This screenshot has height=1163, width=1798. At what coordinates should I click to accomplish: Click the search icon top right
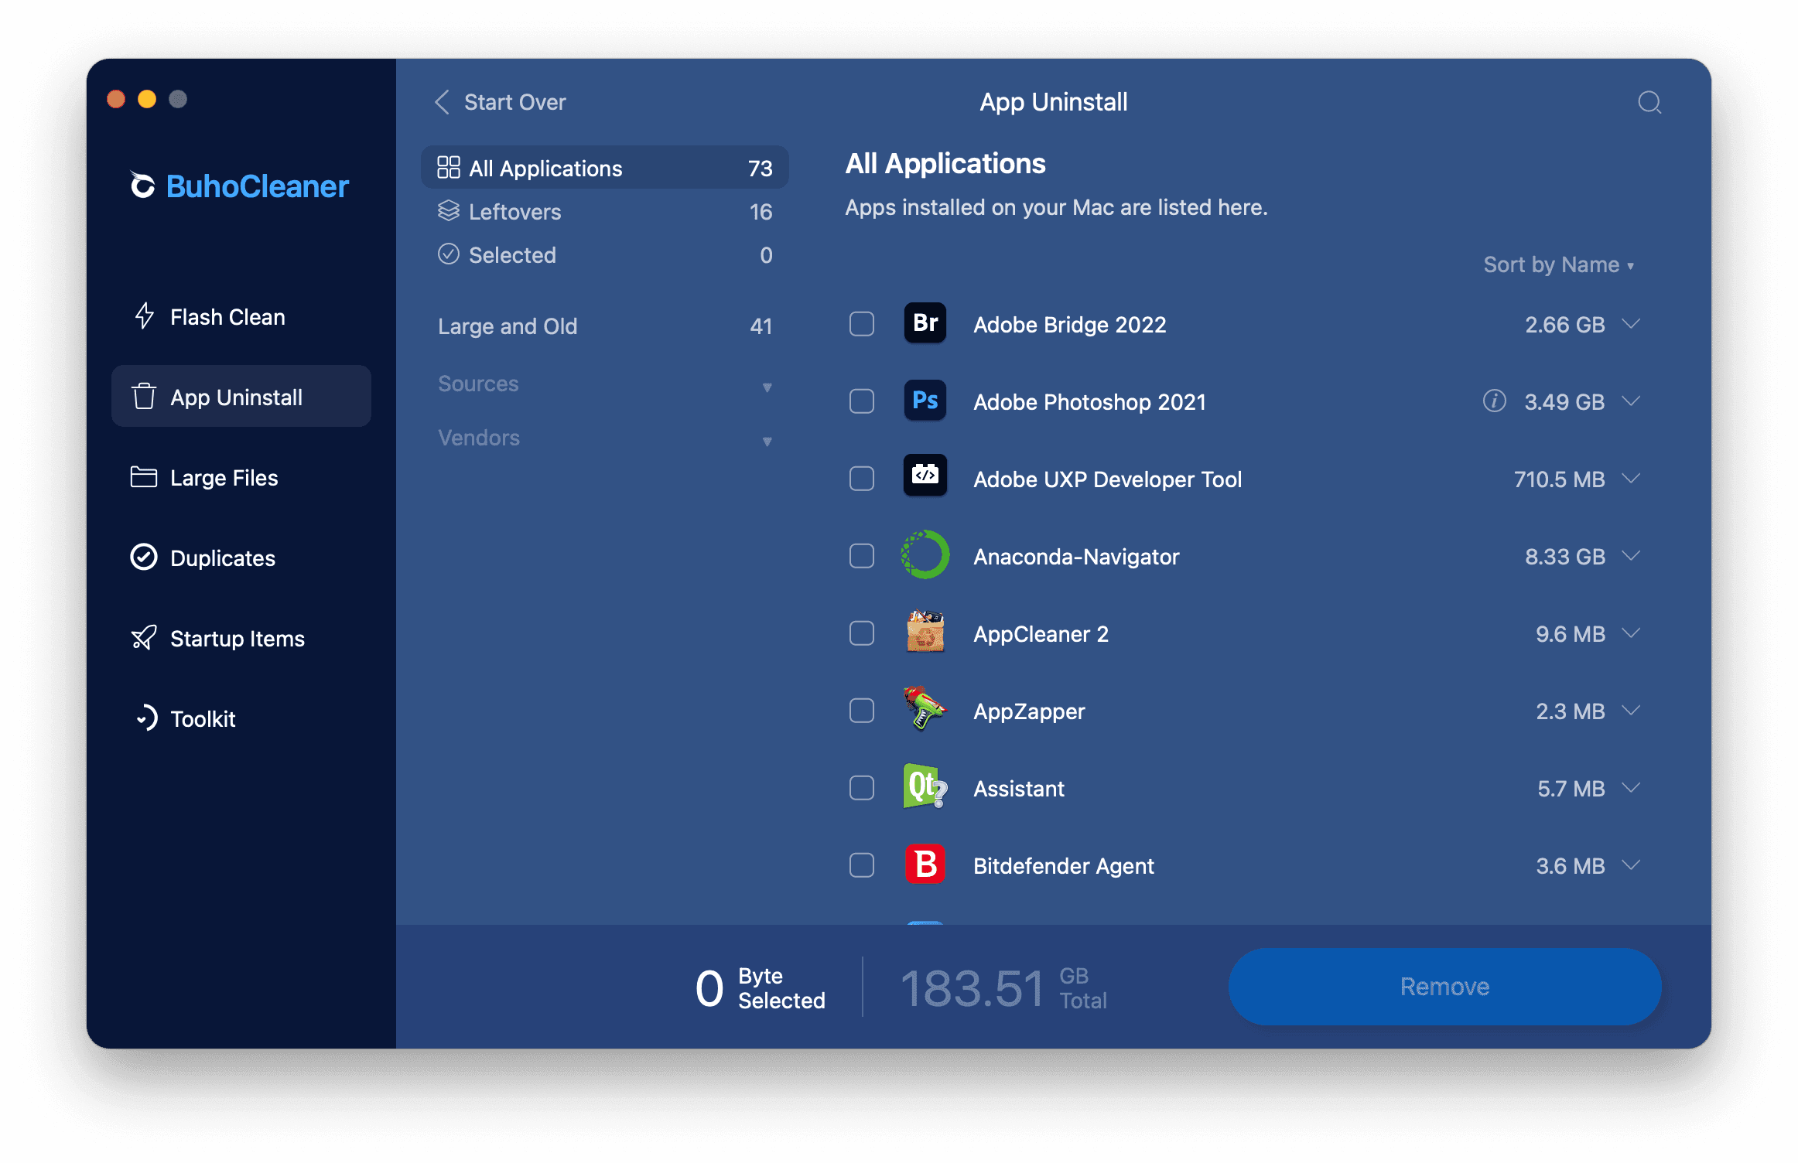coord(1650,102)
